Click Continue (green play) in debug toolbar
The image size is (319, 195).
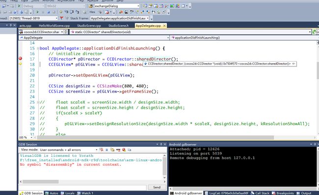click(37, 12)
